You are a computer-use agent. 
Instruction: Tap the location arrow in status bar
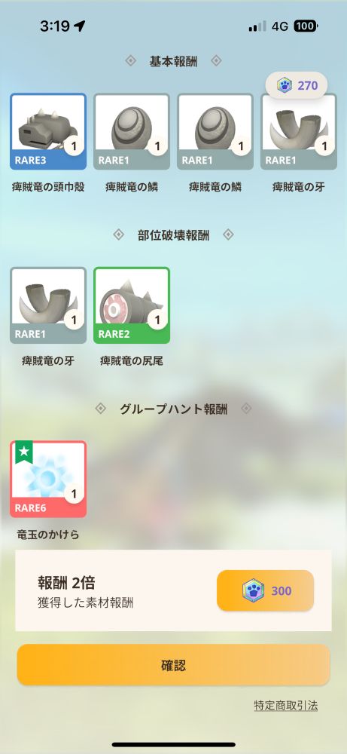tap(79, 26)
